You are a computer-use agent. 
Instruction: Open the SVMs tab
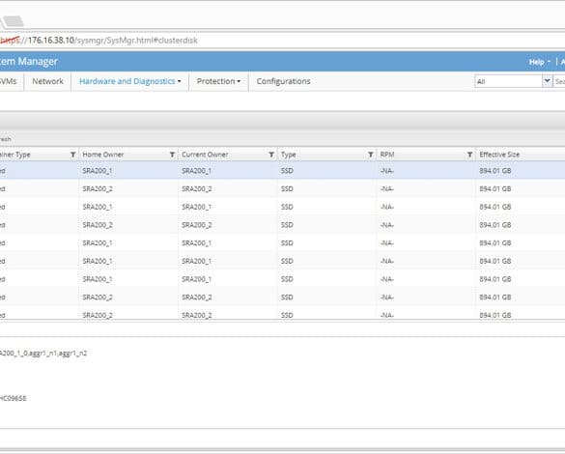click(x=9, y=81)
